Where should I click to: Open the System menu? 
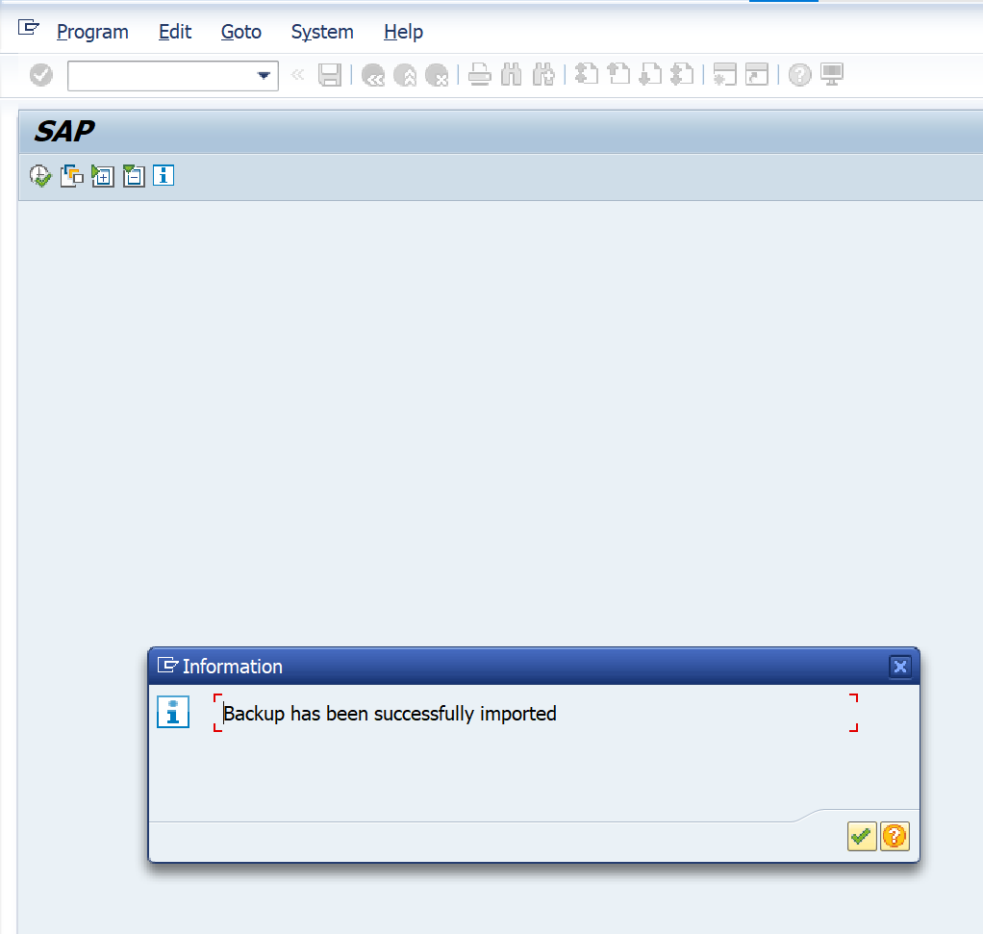click(322, 32)
